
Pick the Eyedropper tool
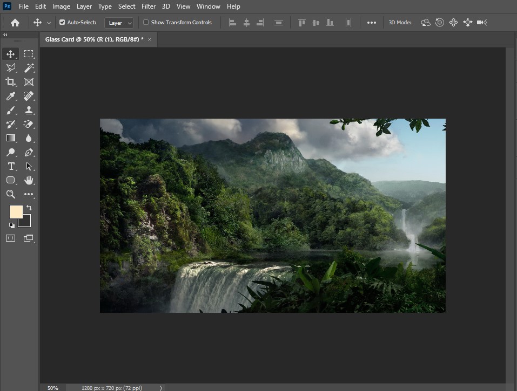(x=11, y=96)
